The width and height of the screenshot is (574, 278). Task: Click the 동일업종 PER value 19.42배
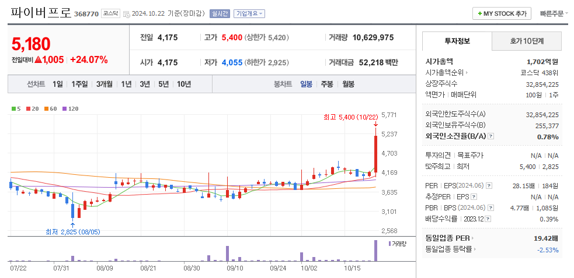coord(546,238)
